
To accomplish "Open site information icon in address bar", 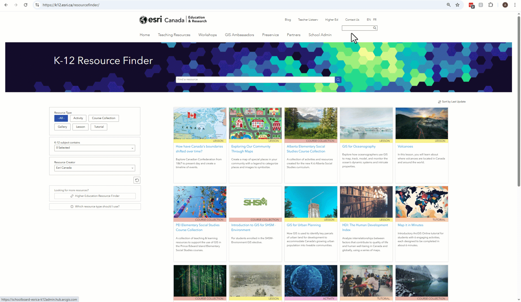I will point(37,5).
